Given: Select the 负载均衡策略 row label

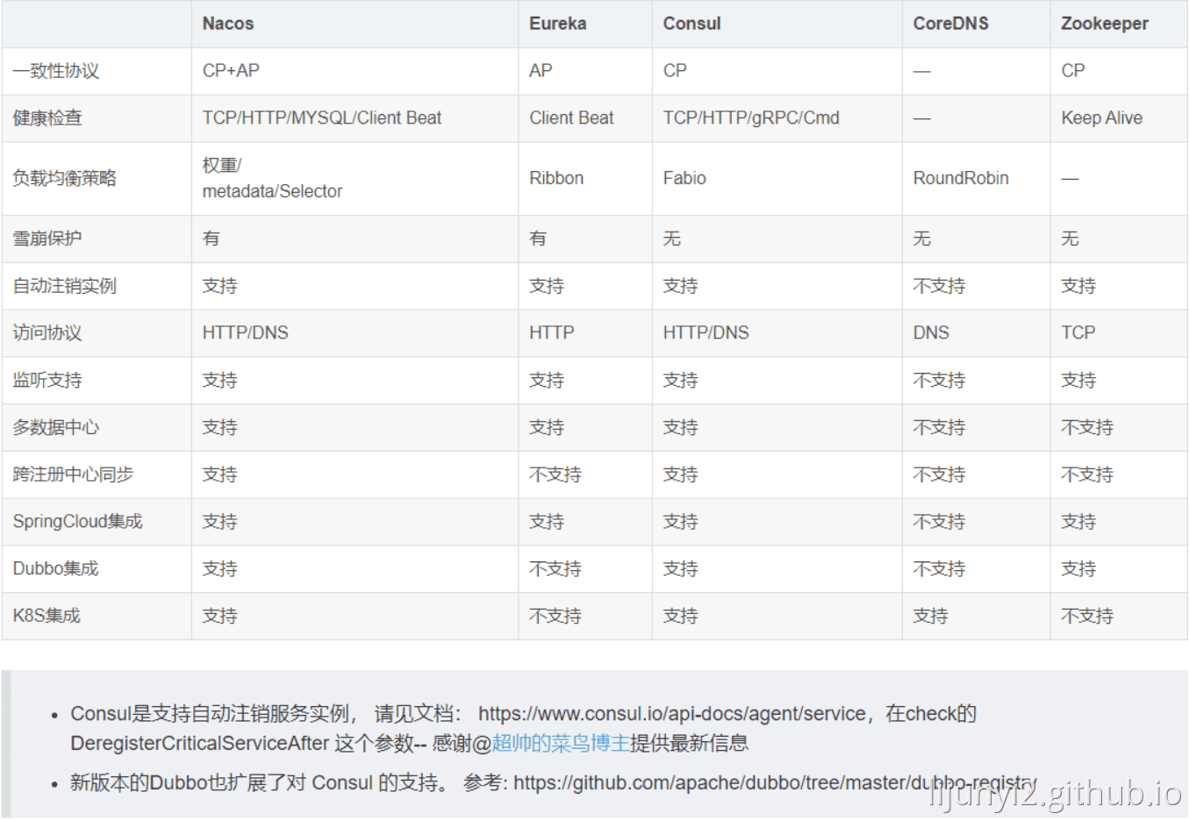Looking at the screenshot, I should click(x=64, y=178).
